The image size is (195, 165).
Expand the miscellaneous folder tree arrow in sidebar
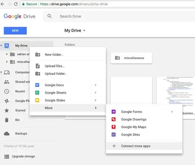click(x=7, y=62)
